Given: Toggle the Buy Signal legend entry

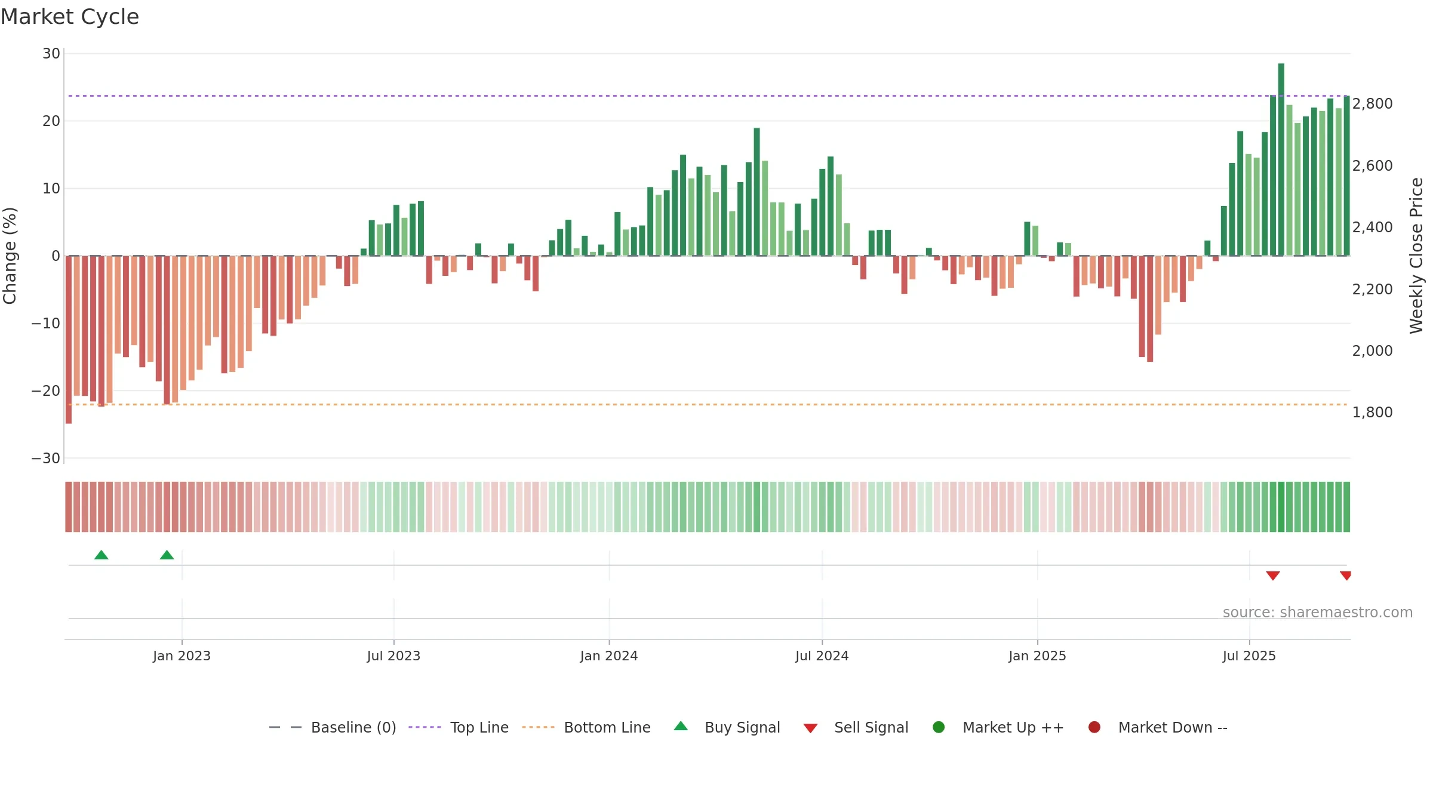Looking at the screenshot, I should [727, 727].
